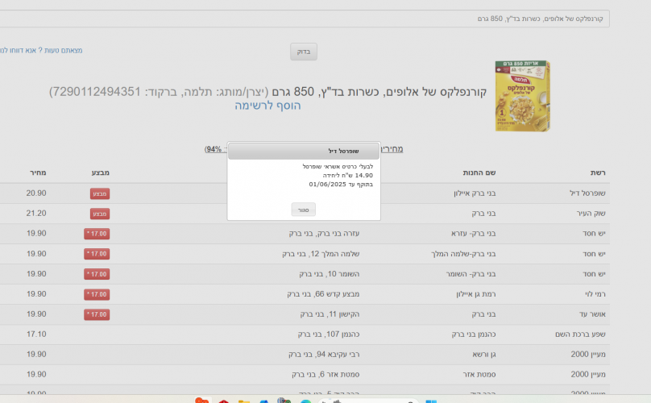651x403 pixels.
Task: Click the underlined מחירים heading link
Action: (x=392, y=149)
